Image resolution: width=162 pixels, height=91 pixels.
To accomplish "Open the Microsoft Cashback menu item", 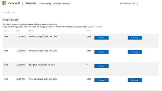I will pos(62,4).
